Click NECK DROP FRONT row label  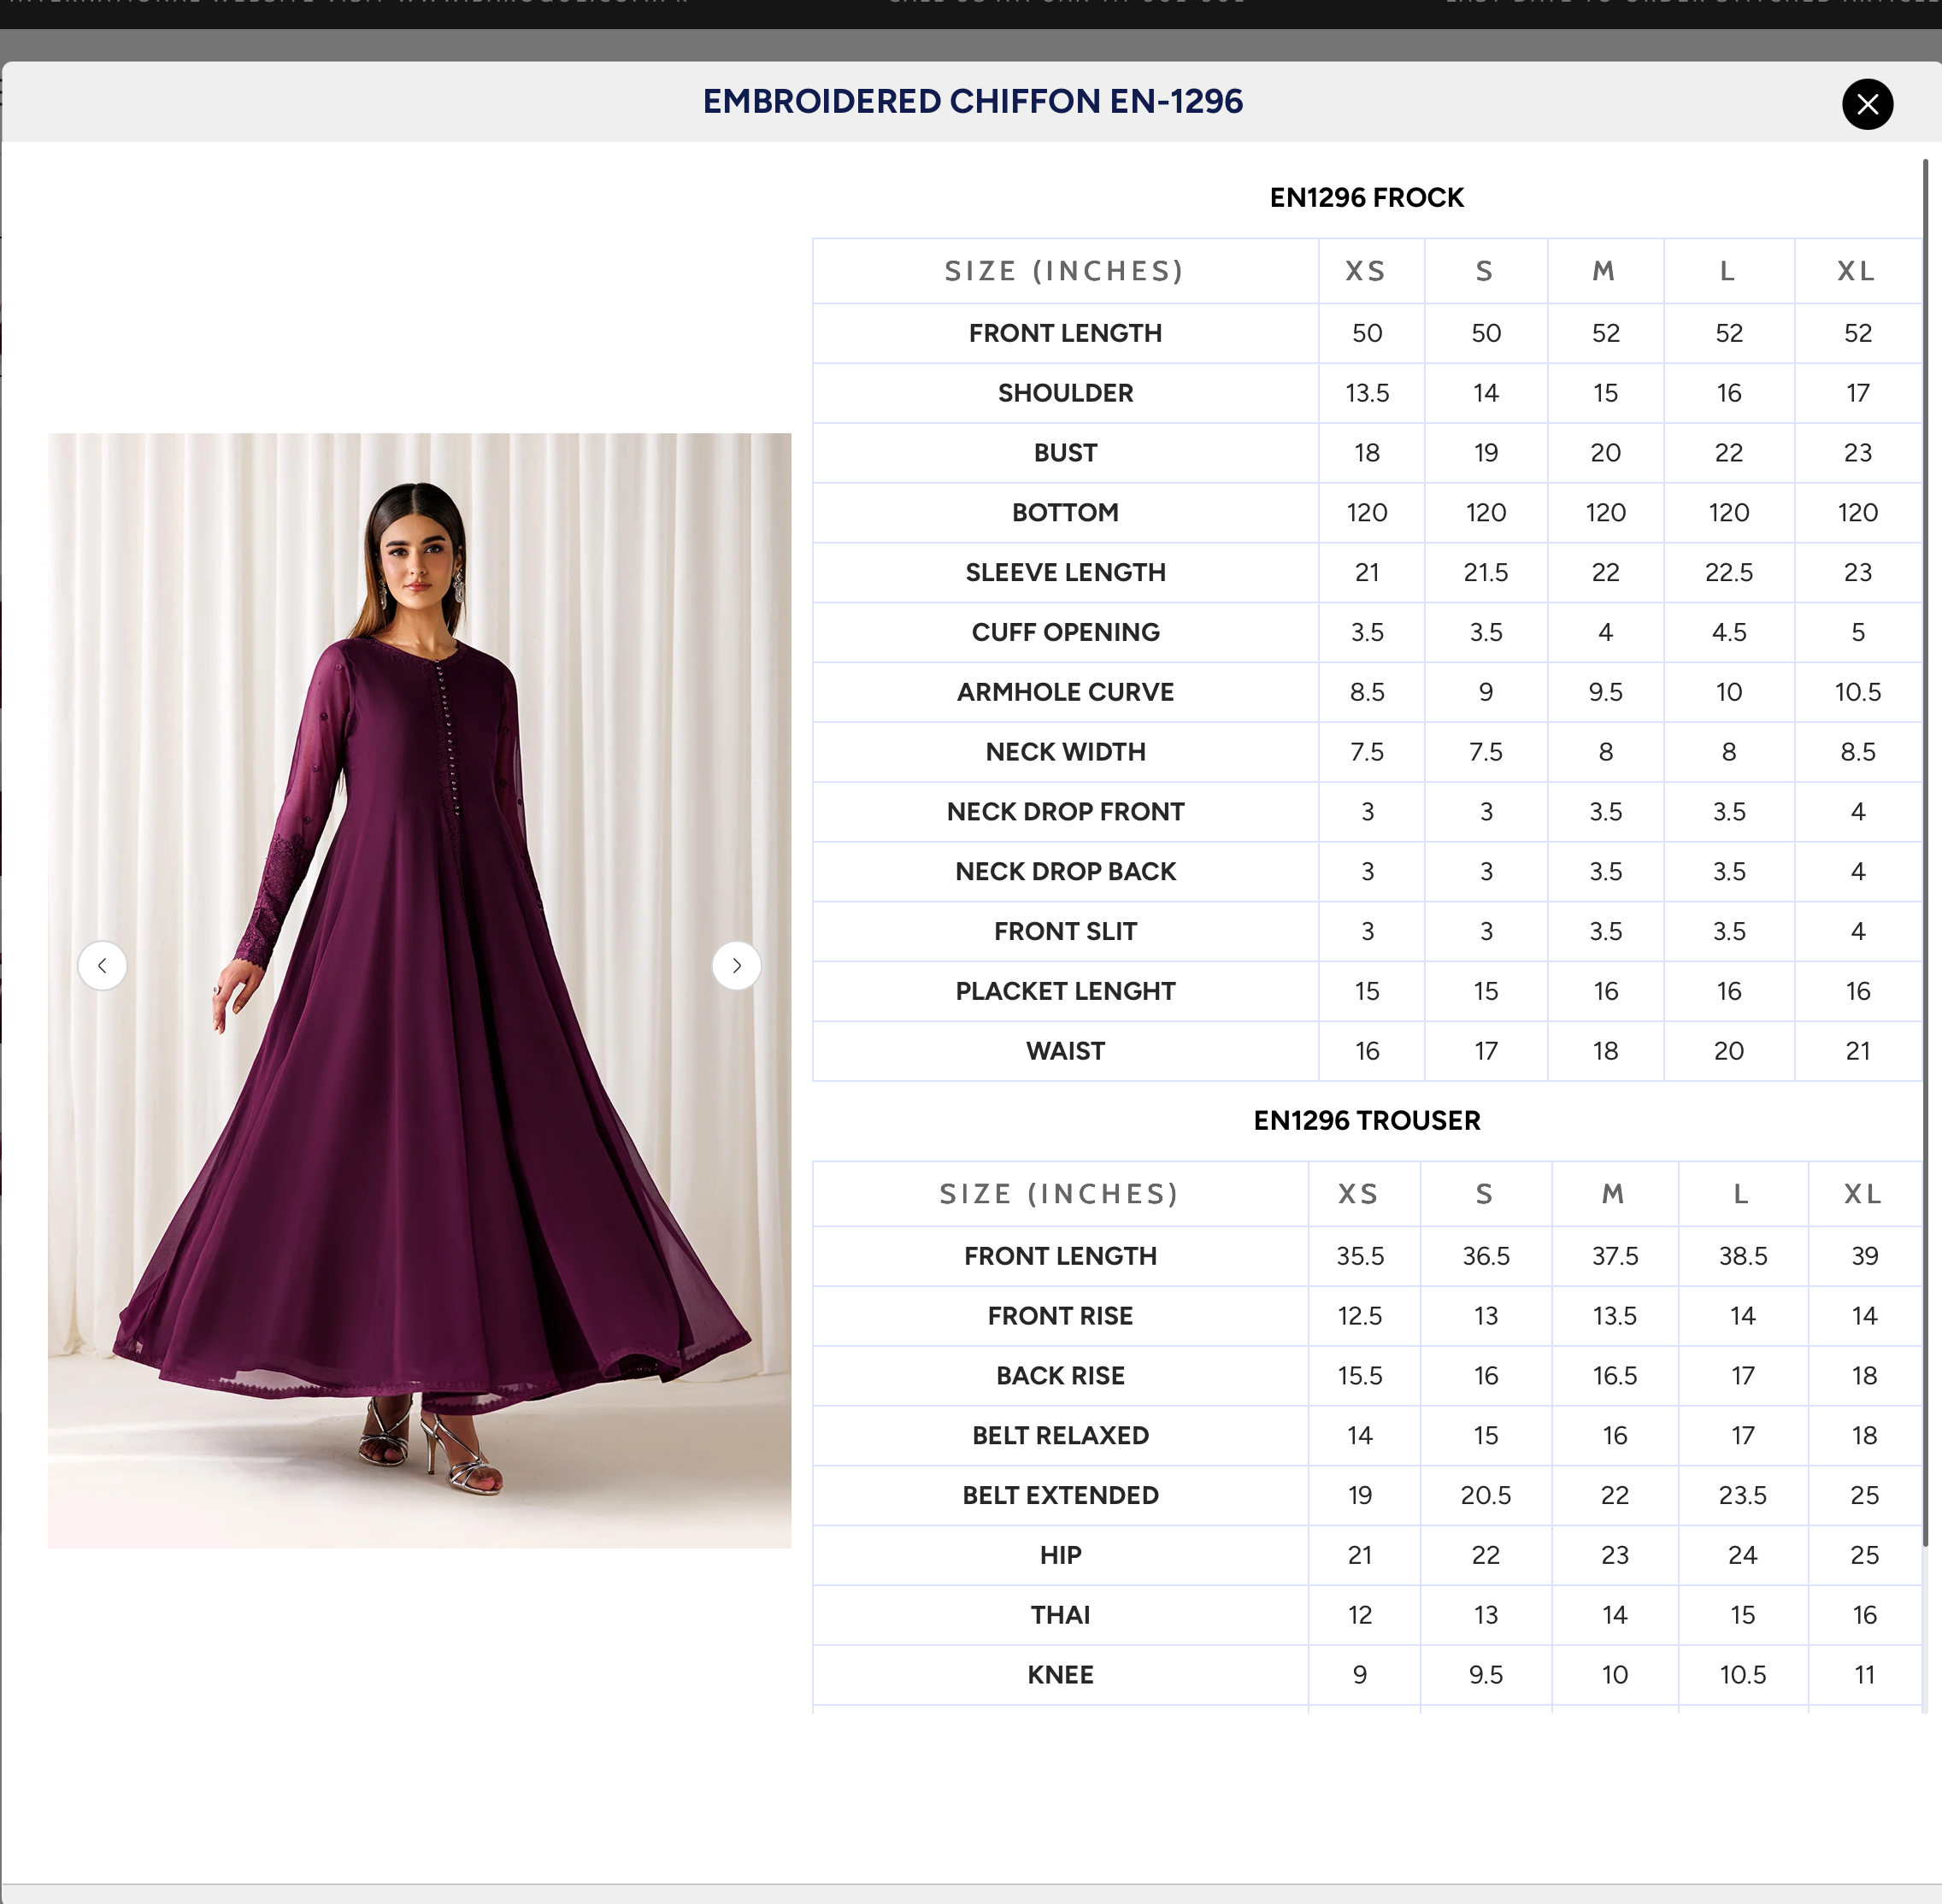tap(1065, 812)
